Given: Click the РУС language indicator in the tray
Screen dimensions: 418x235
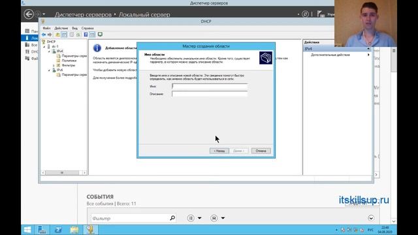Looking at the screenshot, I should point(370,230).
